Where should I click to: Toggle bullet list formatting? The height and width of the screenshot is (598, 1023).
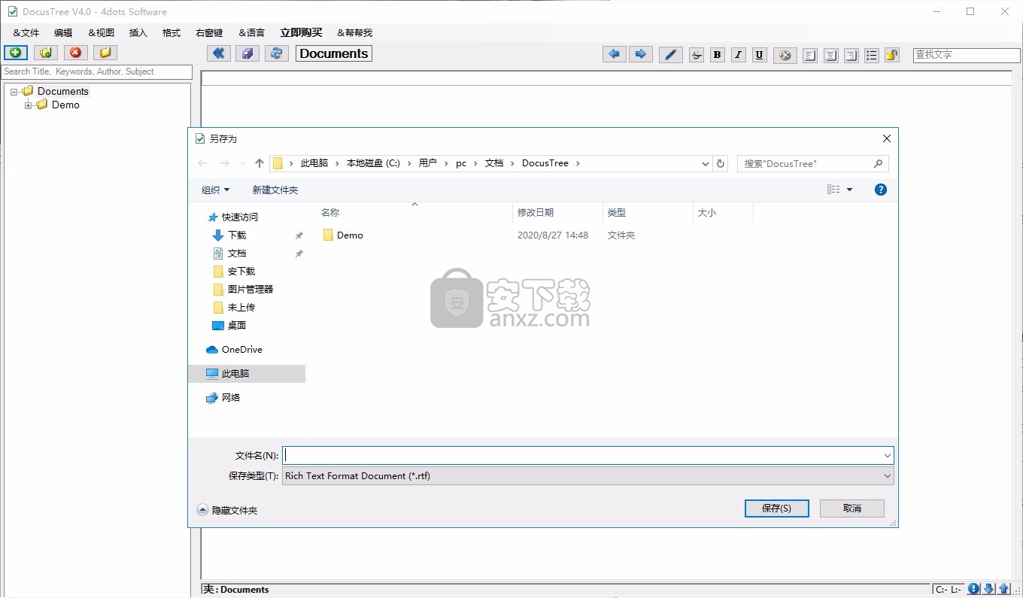click(x=872, y=56)
